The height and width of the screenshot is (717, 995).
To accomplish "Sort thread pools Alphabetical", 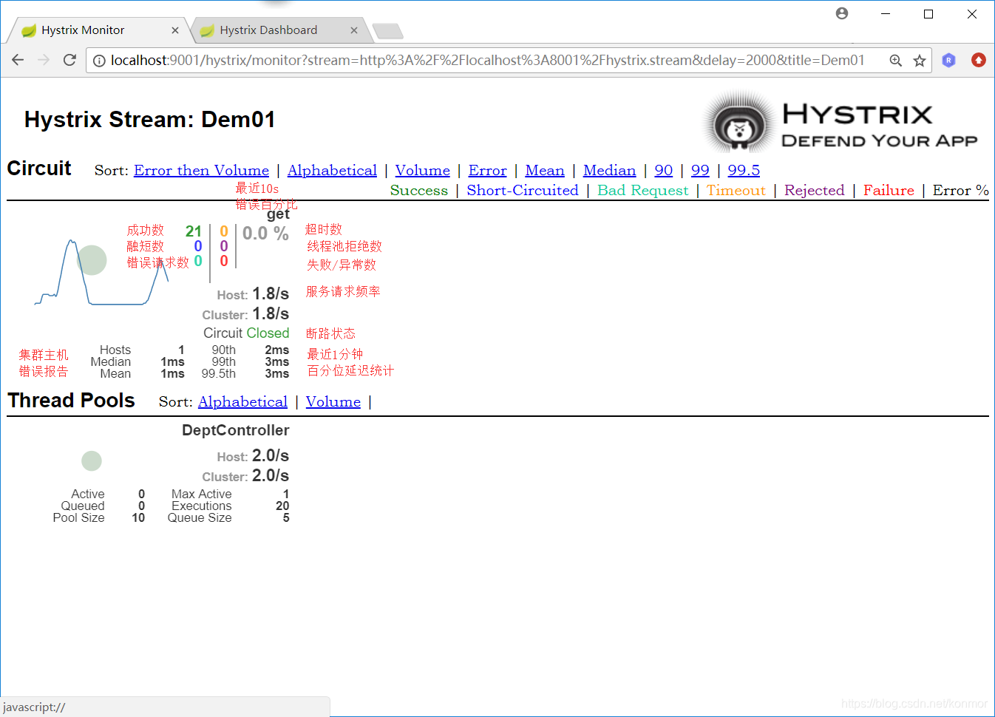I will [242, 401].
